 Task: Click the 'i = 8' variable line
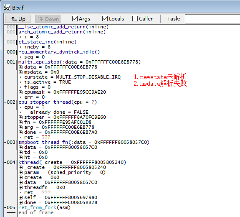tap(32, 37)
